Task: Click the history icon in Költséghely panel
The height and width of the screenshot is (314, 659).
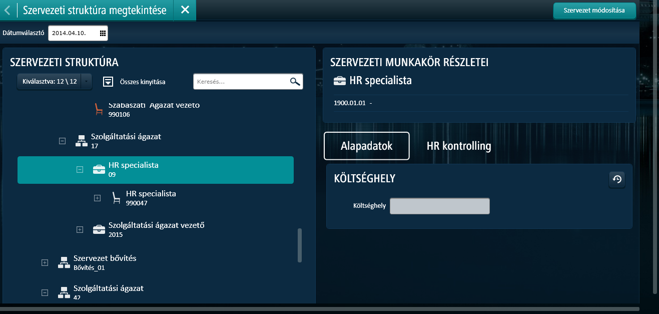Action: [x=617, y=180]
